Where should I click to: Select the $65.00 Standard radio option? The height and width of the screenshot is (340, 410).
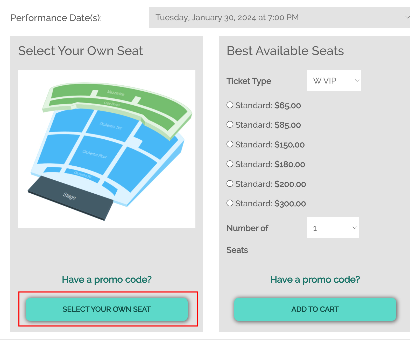pos(230,105)
